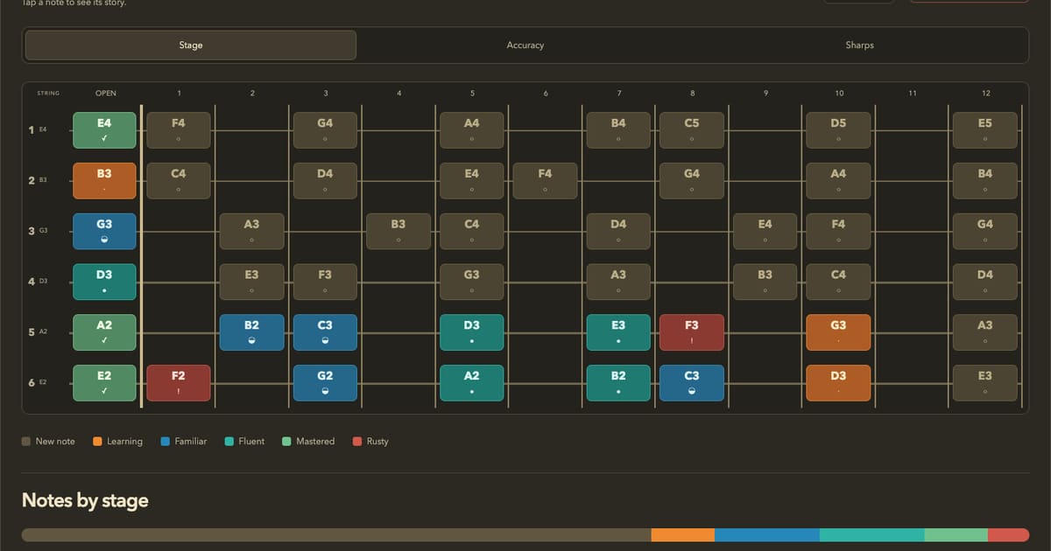Tap the E4 note at fret 9 on string 3
The image size is (1051, 551).
coord(765,232)
